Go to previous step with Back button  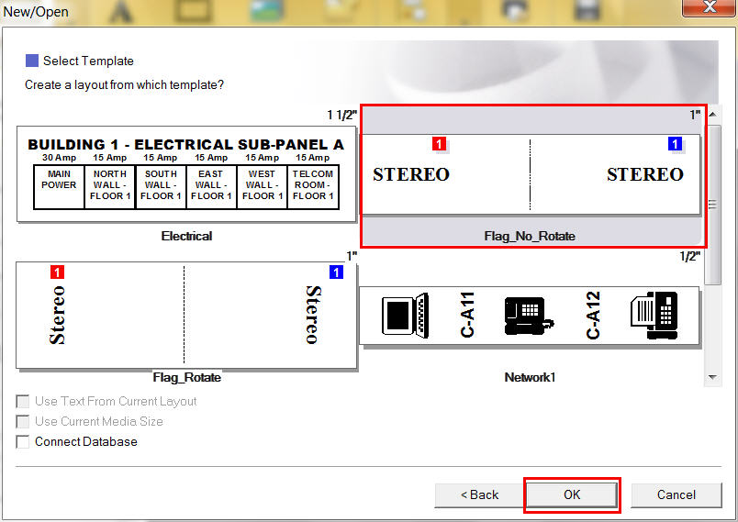tap(479, 495)
